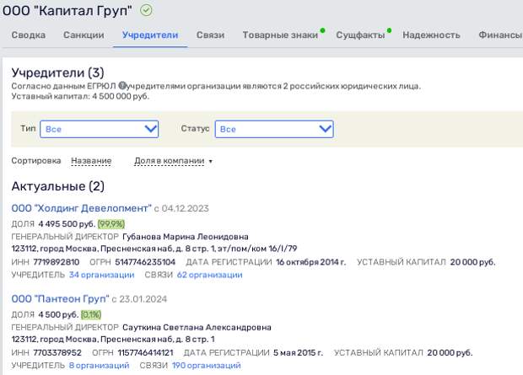523x375 pixels.
Task: Click ИНН value 7703378952
Action: click(57, 352)
